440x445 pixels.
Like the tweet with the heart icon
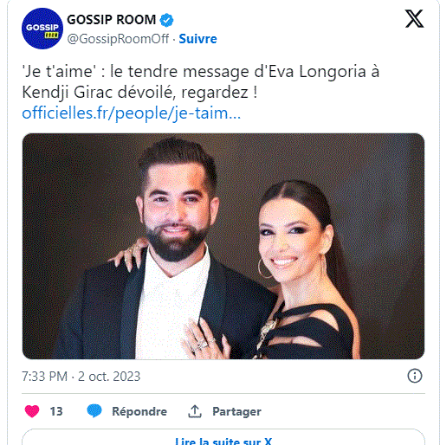coord(32,411)
